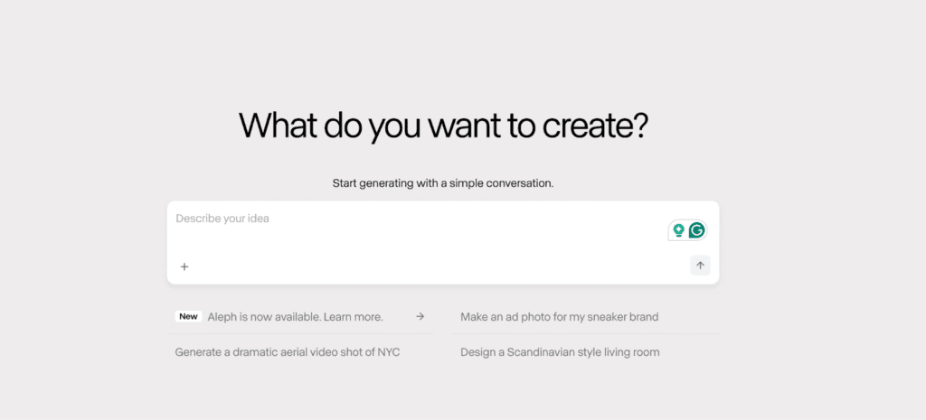Viewport: 926px width, 420px height.
Task: Click the word NYC in suggestion
Action: (389, 352)
